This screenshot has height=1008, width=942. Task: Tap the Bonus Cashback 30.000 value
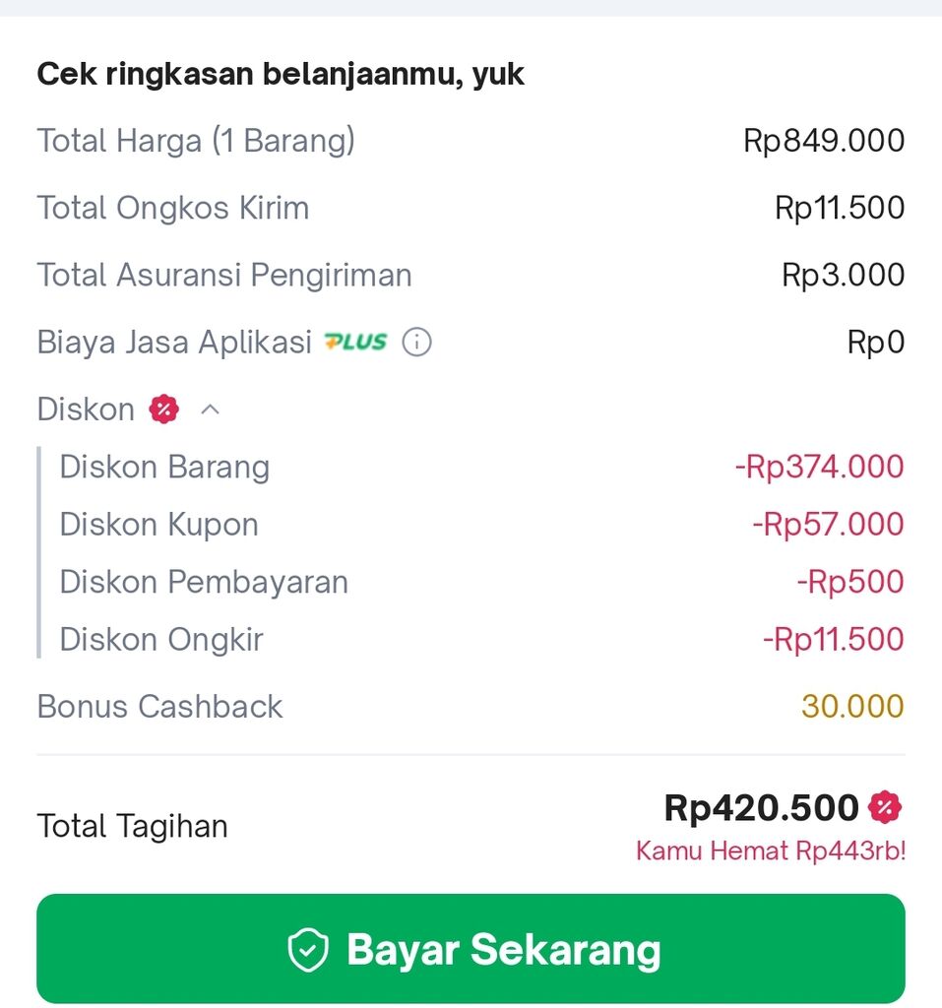pos(852,707)
